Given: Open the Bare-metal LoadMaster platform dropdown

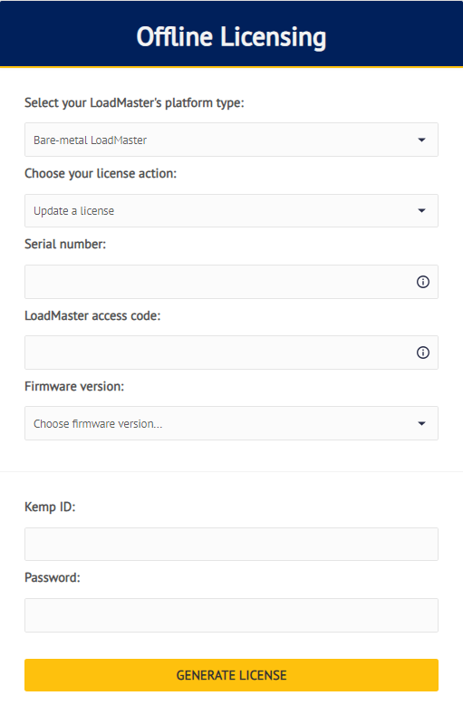Looking at the screenshot, I should (x=232, y=140).
